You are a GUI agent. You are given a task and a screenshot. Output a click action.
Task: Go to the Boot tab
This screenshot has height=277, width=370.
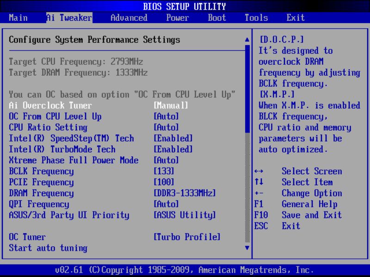pos(217,18)
